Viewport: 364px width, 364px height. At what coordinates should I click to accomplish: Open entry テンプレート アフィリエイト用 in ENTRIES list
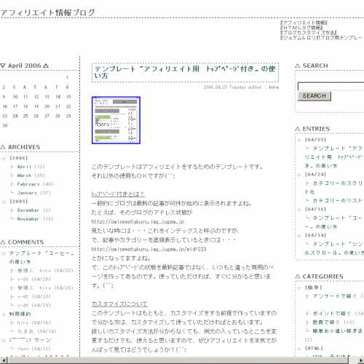pos(334,157)
